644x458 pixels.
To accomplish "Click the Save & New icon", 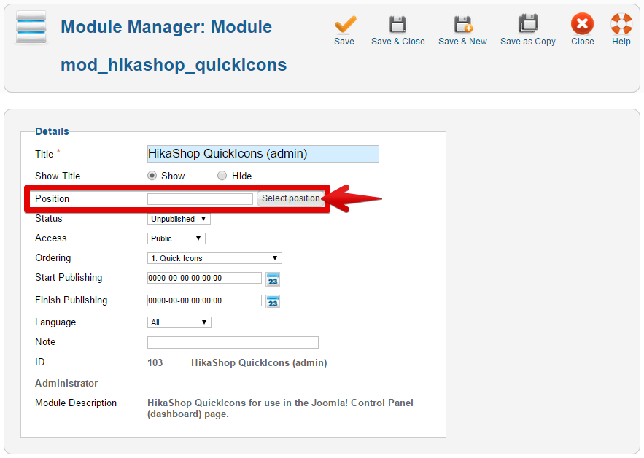I will pyautogui.click(x=463, y=25).
